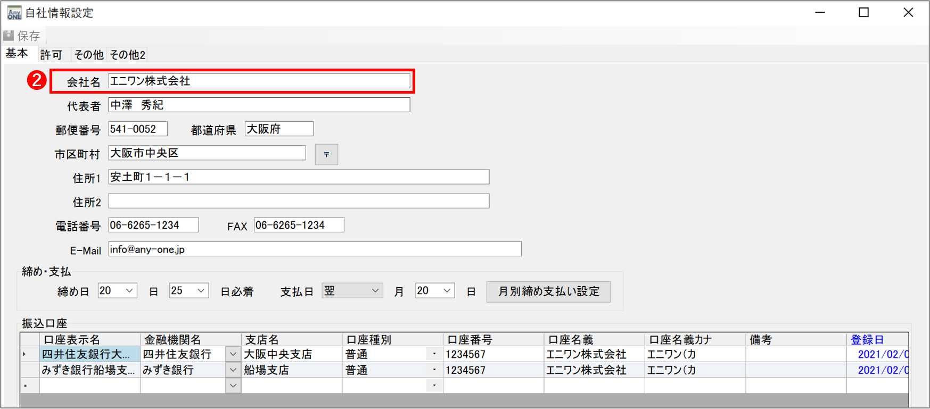Select the 四井住友銀行 row header arrow
The image size is (930, 409).
pos(25,354)
